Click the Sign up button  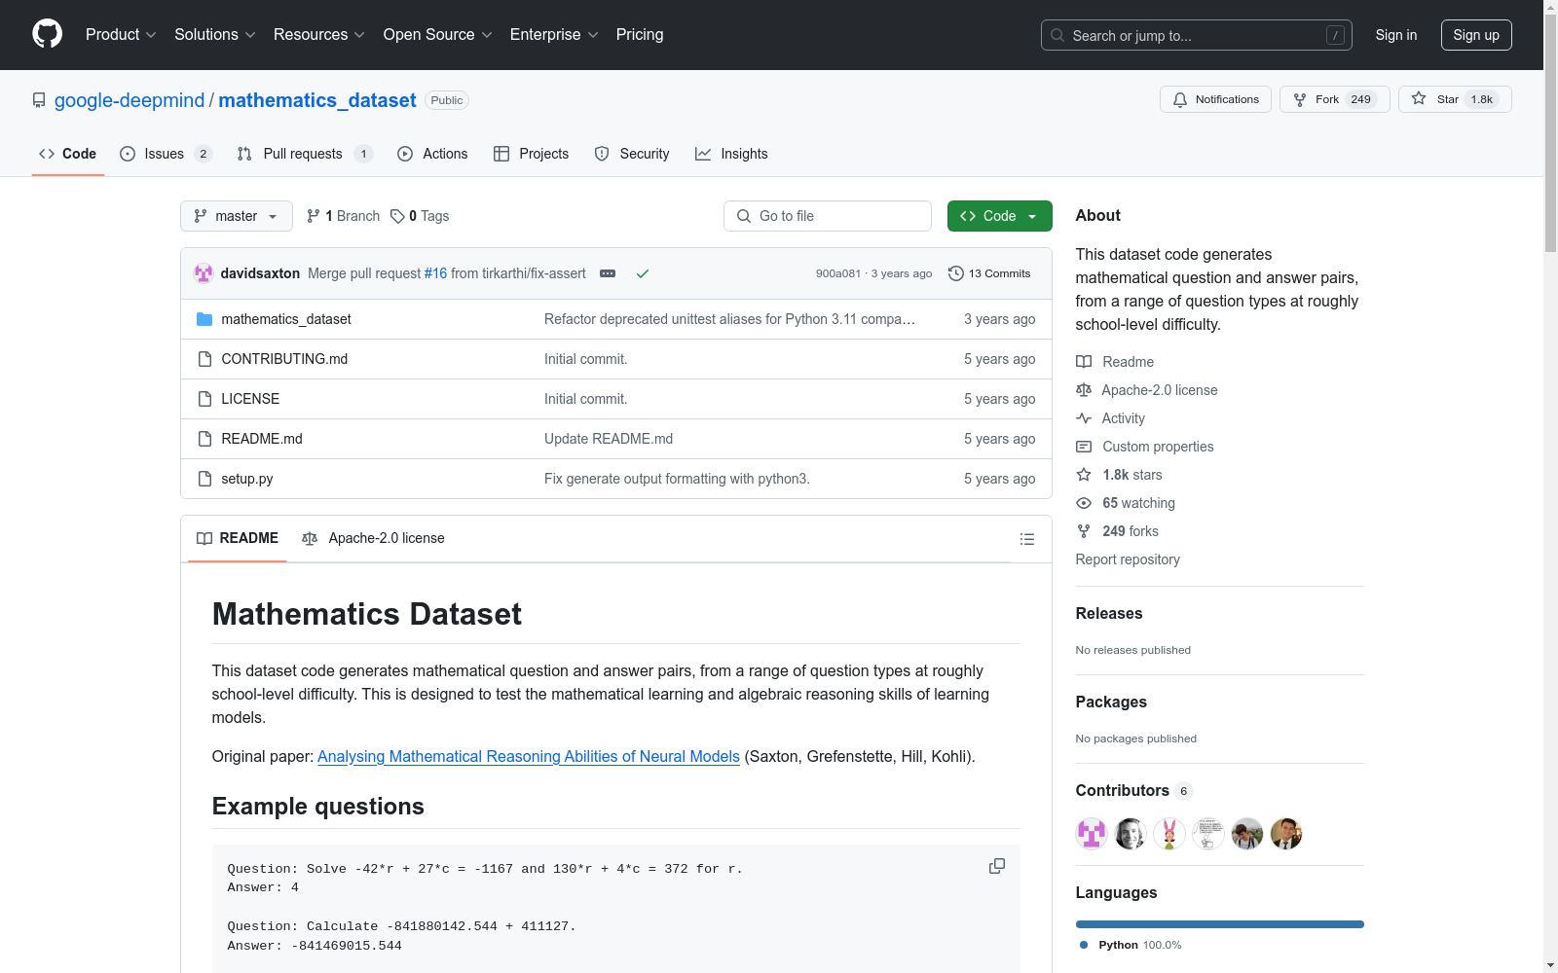pos(1476,35)
